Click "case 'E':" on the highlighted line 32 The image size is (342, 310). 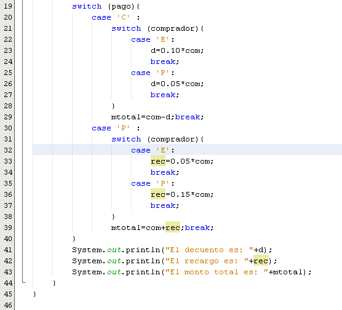pyautogui.click(x=153, y=150)
